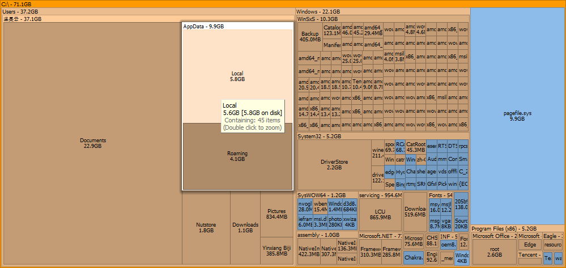This screenshot has width=566, height=268.
Task: Open the Nutstore 1.8GB block
Action: tap(206, 227)
